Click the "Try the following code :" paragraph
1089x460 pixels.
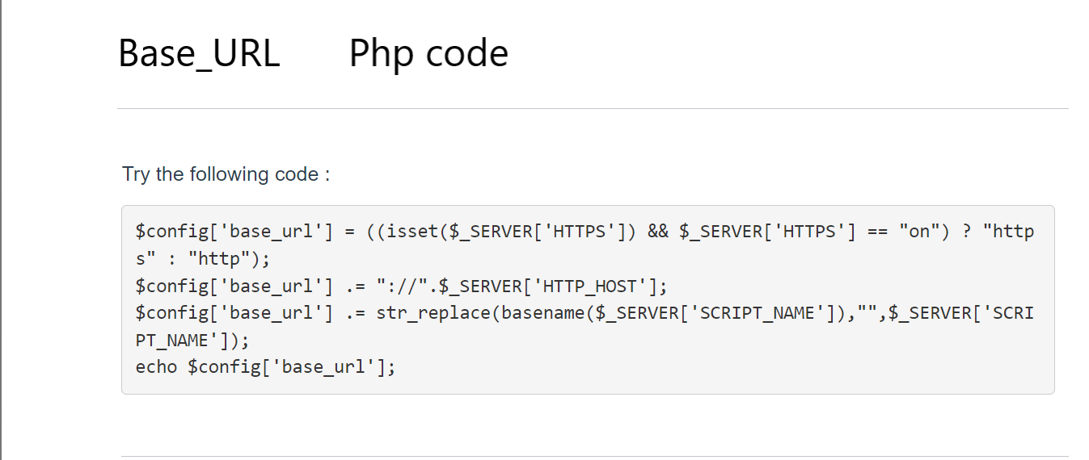click(x=226, y=174)
